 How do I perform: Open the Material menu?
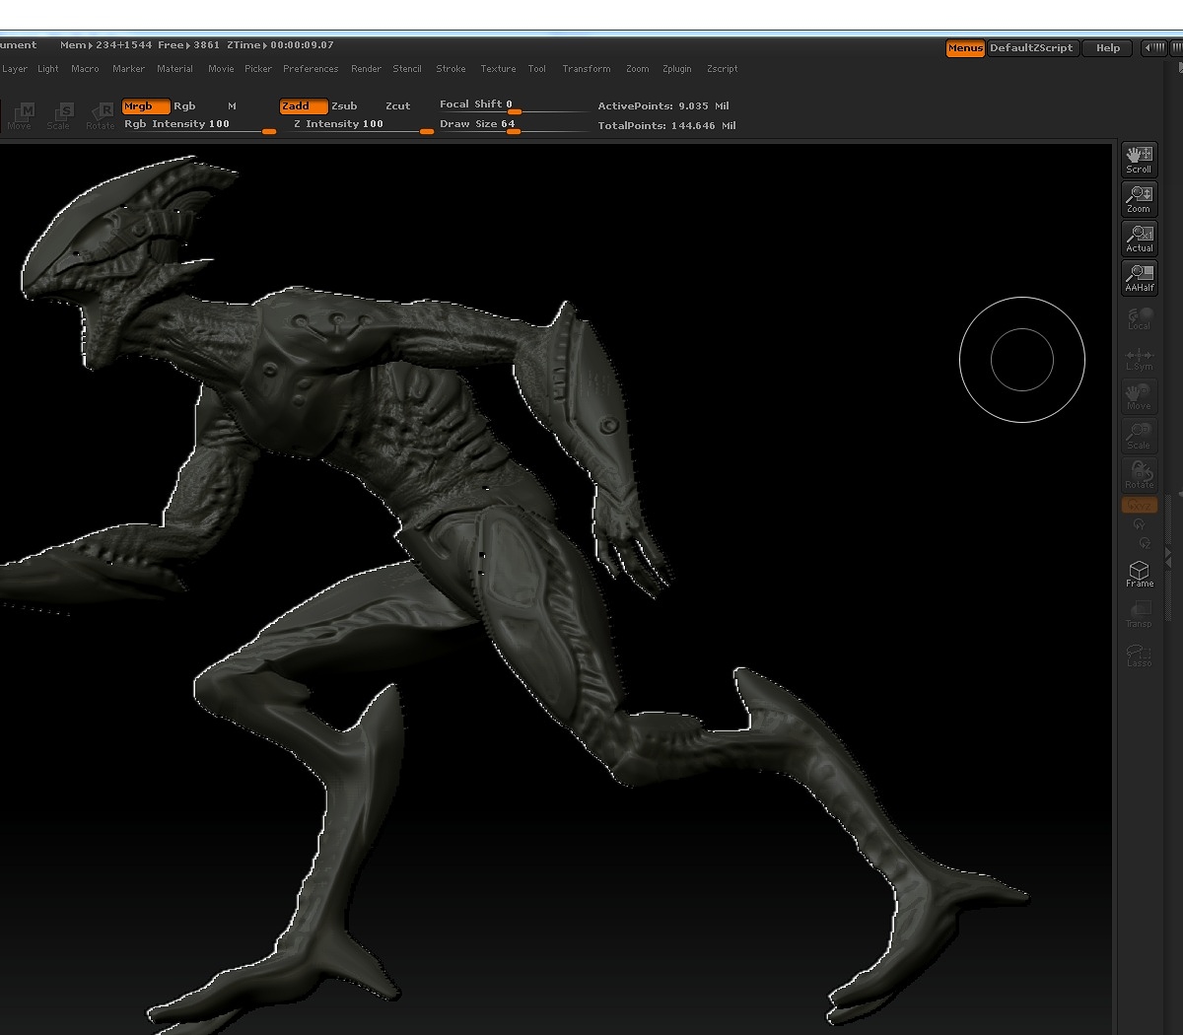(x=175, y=69)
